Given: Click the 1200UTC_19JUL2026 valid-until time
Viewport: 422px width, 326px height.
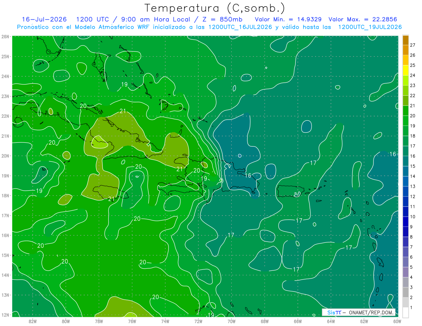Looking at the screenshot, I should tap(370, 27).
